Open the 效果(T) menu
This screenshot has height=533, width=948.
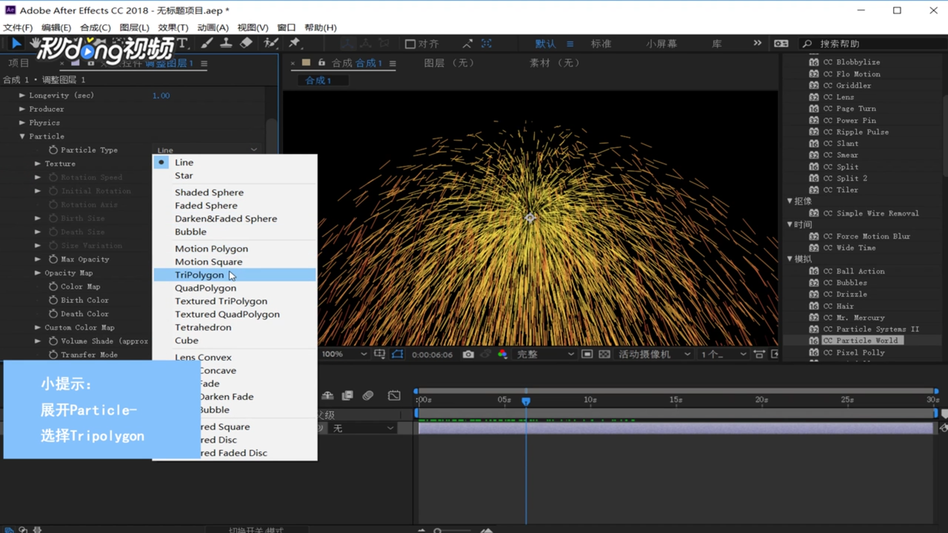click(x=173, y=28)
